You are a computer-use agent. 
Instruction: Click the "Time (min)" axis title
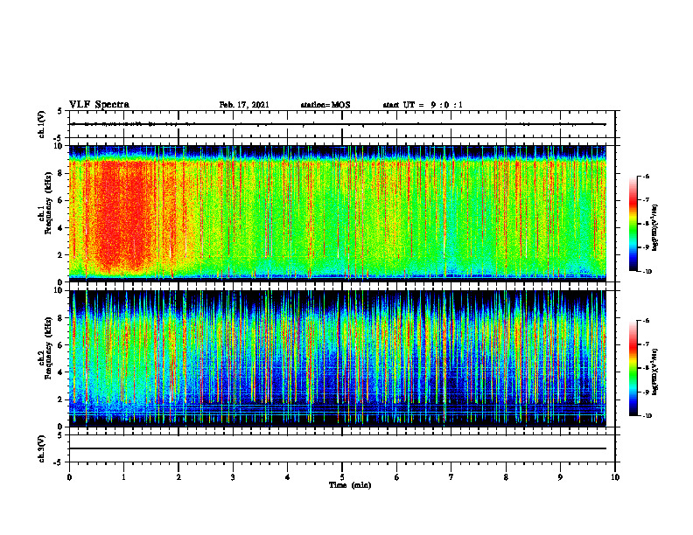pos(350,485)
